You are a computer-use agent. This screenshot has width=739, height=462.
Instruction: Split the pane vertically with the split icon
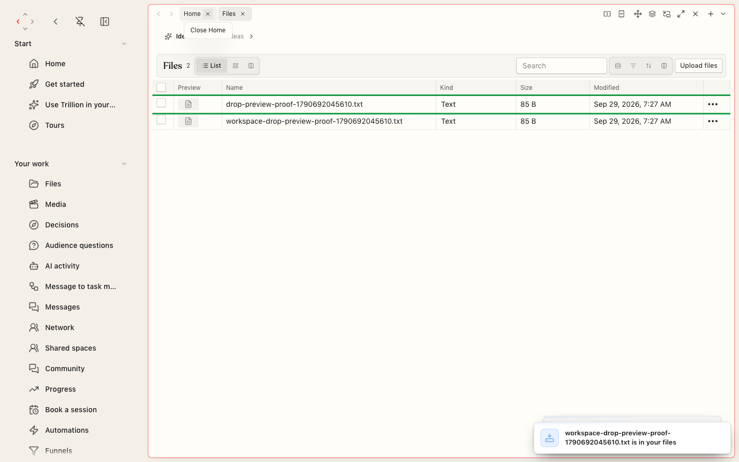[x=607, y=14]
